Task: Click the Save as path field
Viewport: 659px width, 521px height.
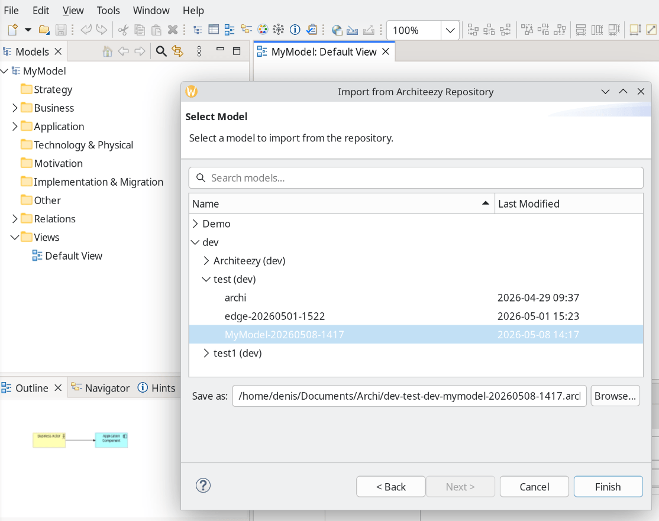Action: (x=409, y=396)
